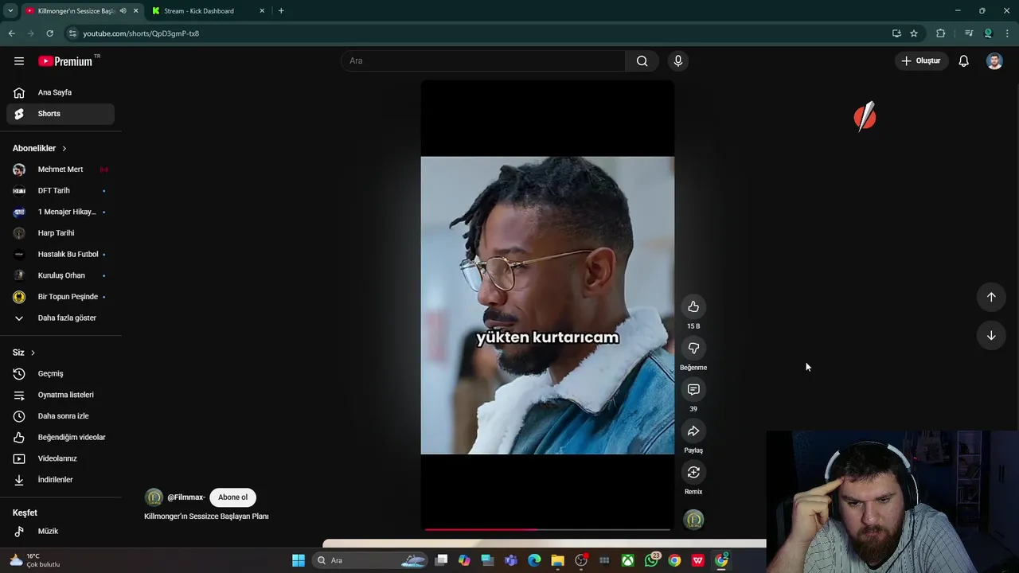
Task: View site information icon in address bar
Action: tap(72, 33)
